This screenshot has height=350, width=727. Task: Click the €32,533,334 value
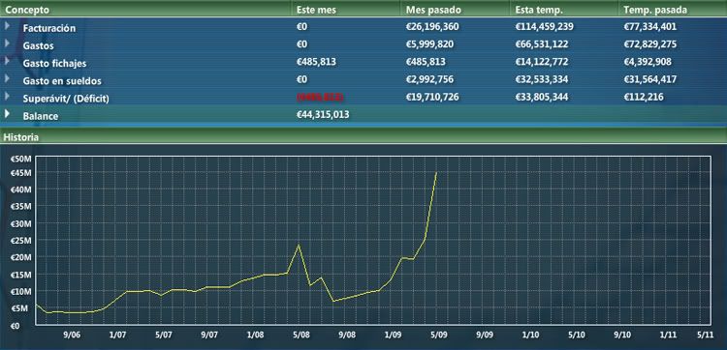[542, 79]
